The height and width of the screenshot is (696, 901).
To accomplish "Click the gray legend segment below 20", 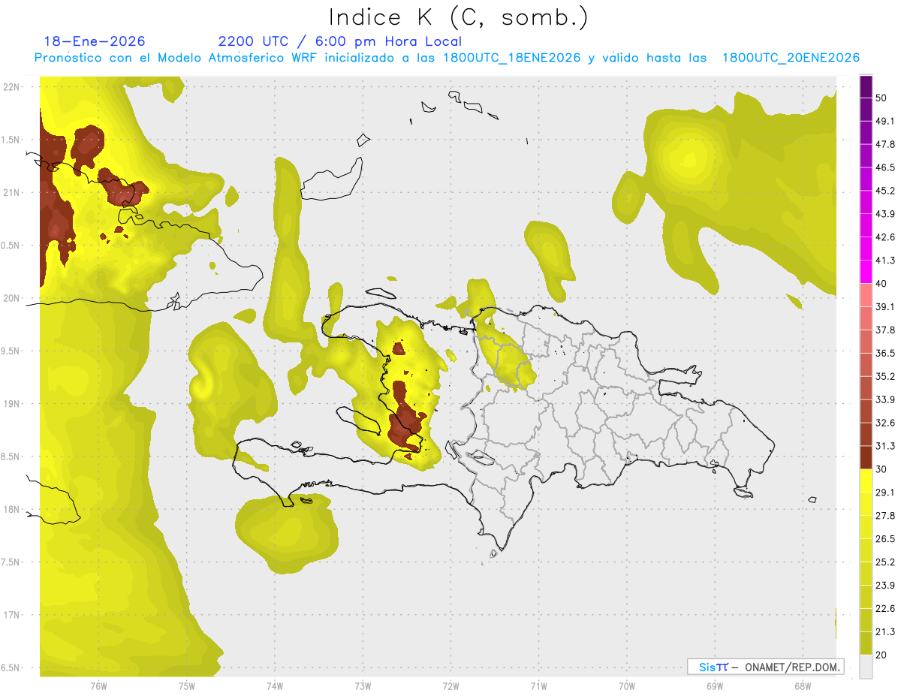I will tap(866, 667).
